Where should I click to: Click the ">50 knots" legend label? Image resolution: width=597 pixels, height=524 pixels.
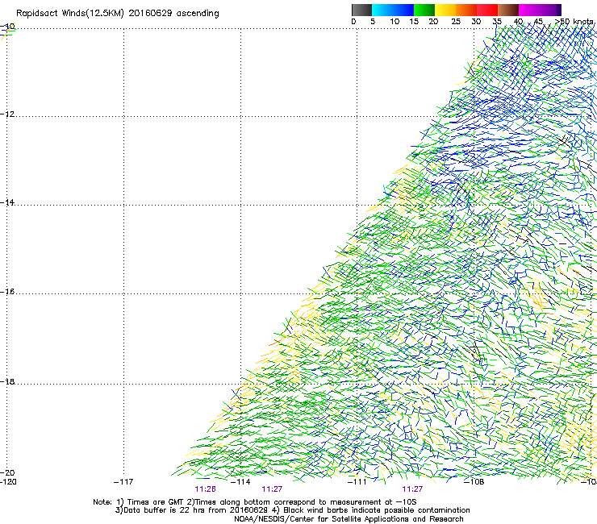coord(574,22)
